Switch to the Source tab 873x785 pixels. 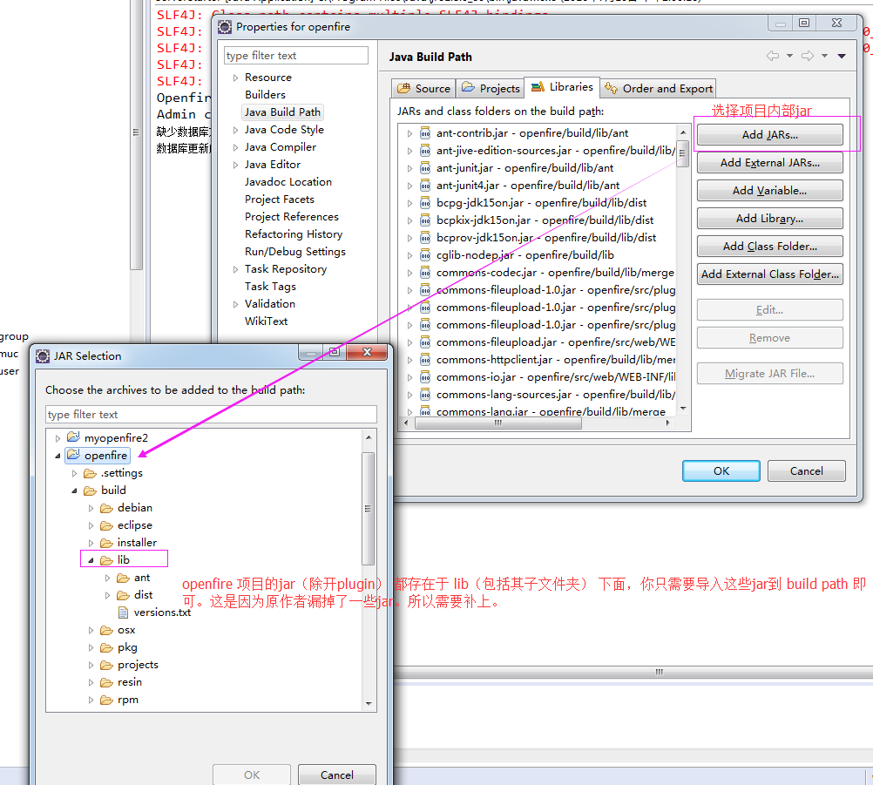coord(423,89)
